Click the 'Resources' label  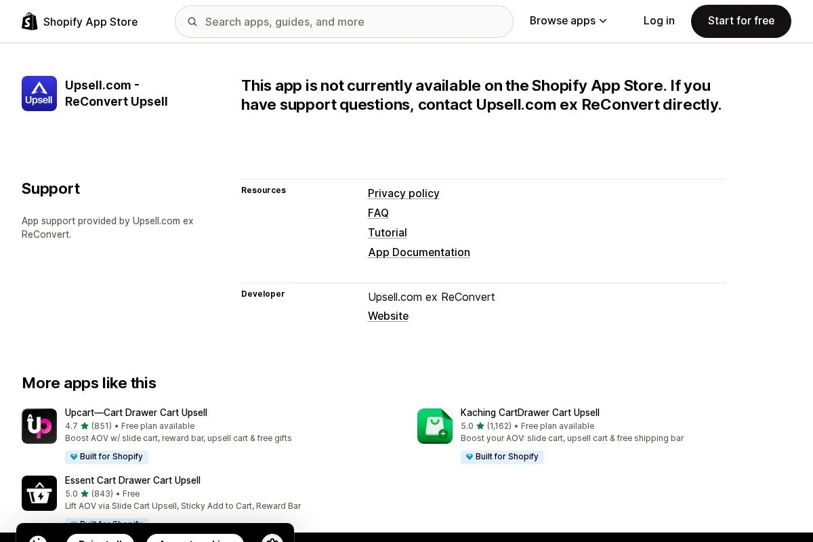[264, 190]
